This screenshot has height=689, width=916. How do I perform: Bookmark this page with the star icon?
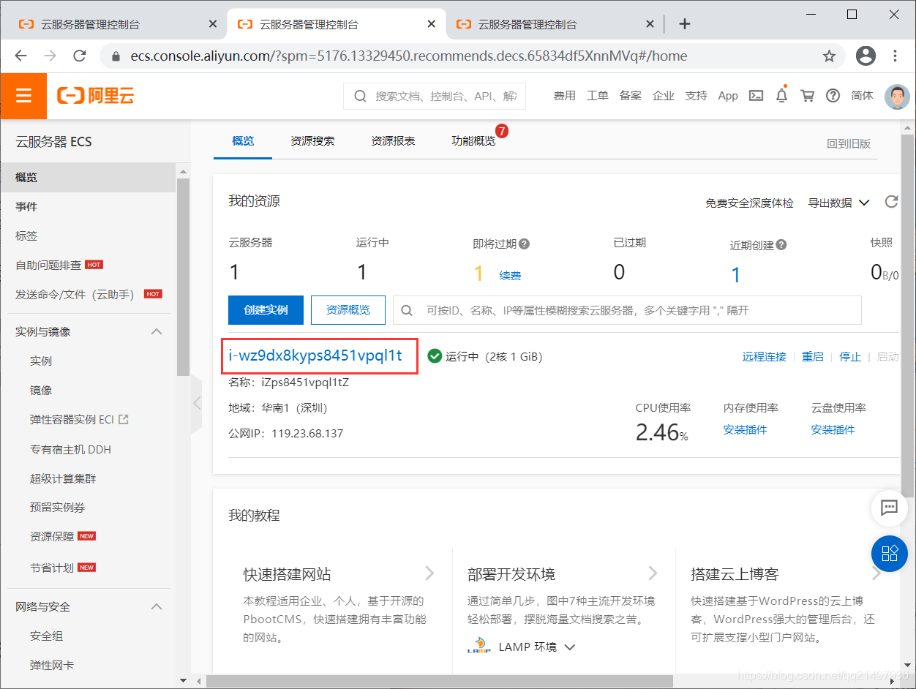pos(829,56)
